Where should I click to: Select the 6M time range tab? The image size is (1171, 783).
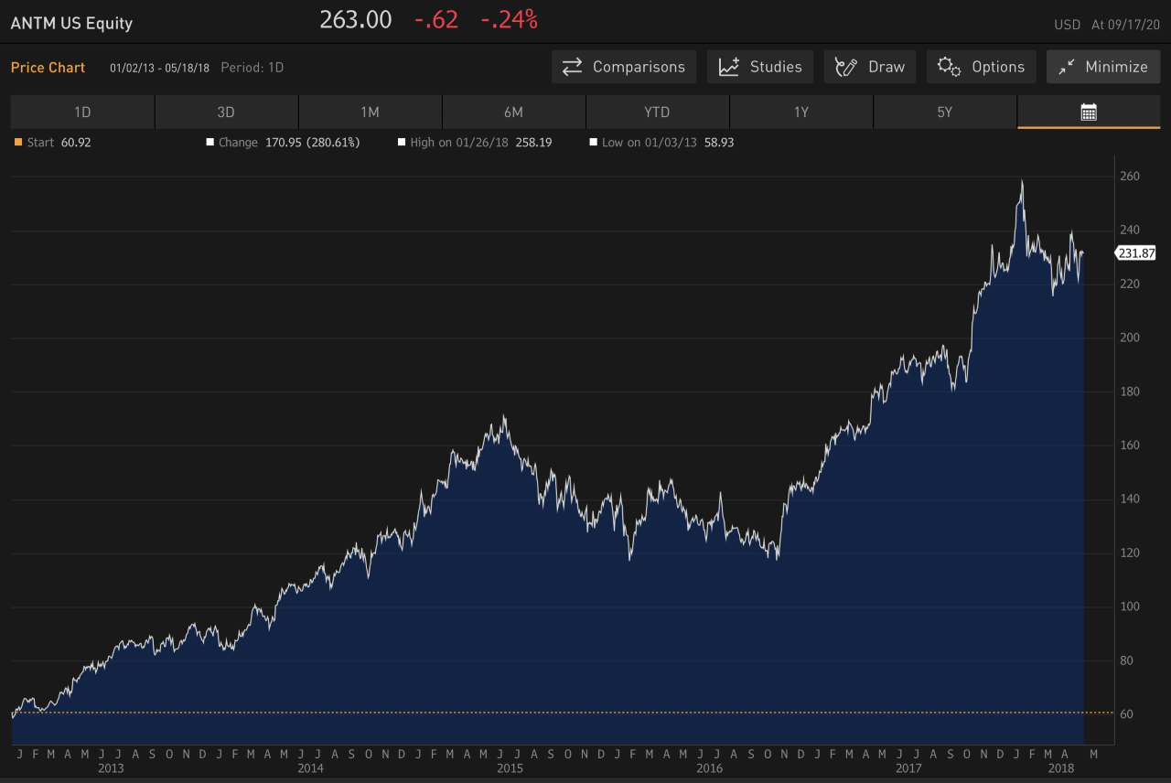point(513,113)
